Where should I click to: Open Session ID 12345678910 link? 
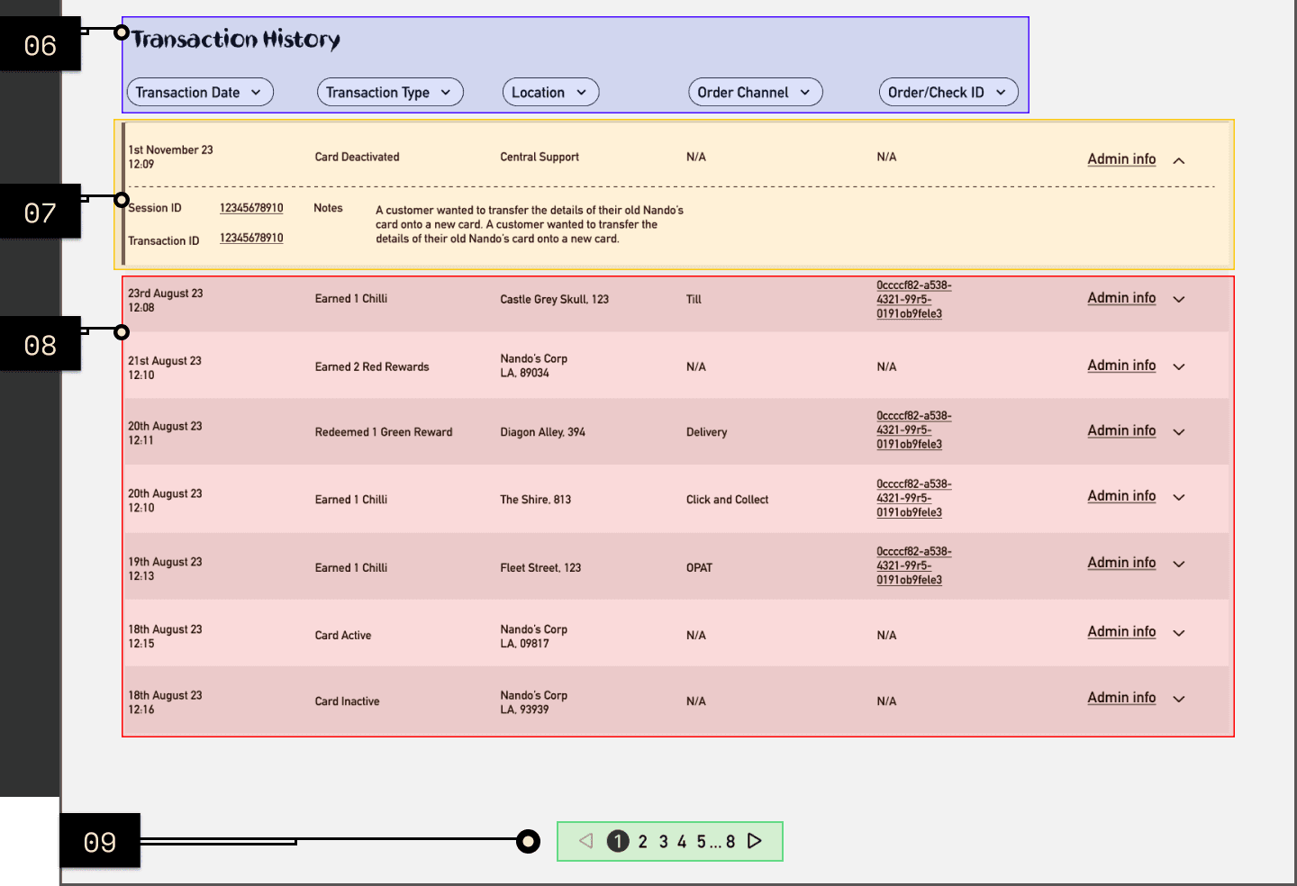pyautogui.click(x=251, y=208)
